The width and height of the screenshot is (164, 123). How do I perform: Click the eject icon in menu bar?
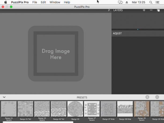(x=127, y=2)
